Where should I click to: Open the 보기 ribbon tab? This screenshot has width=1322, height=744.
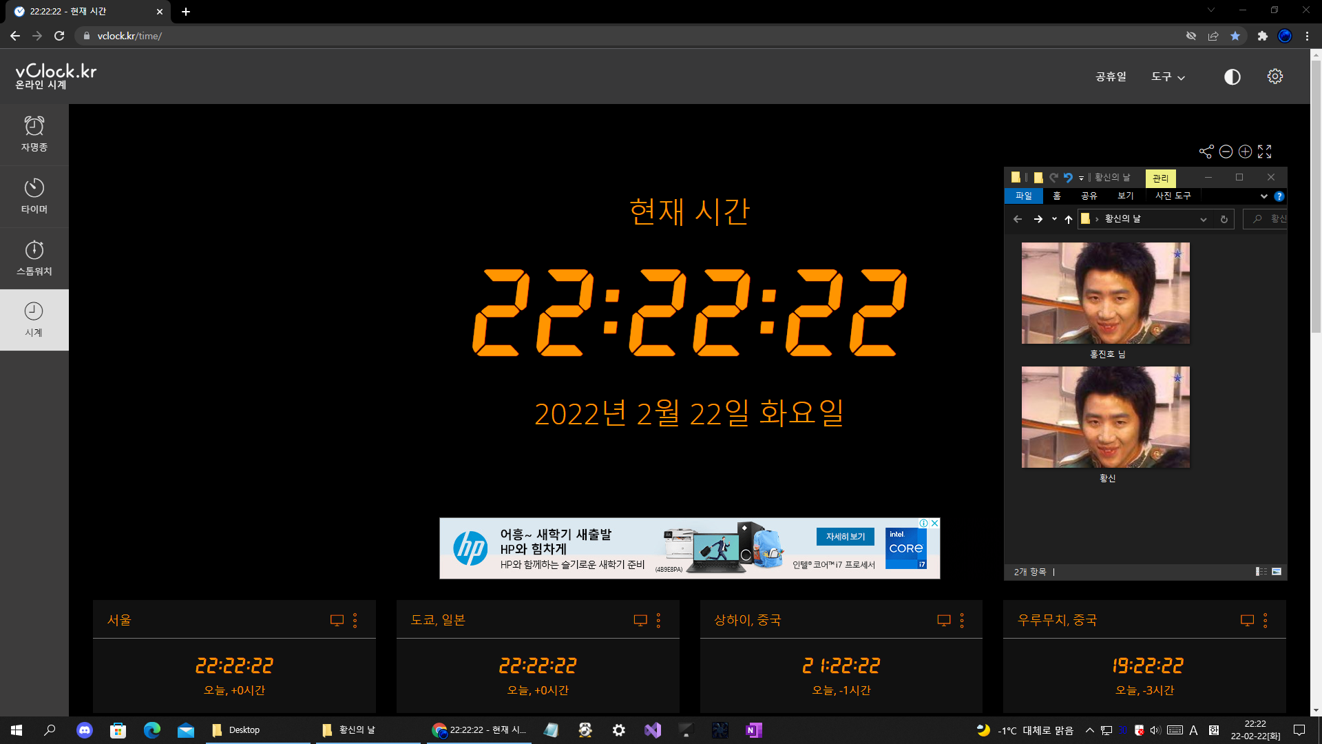point(1126,196)
